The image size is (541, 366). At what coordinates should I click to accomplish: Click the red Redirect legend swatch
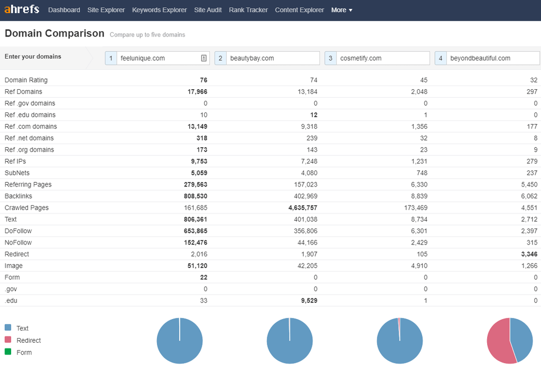tap(8, 340)
